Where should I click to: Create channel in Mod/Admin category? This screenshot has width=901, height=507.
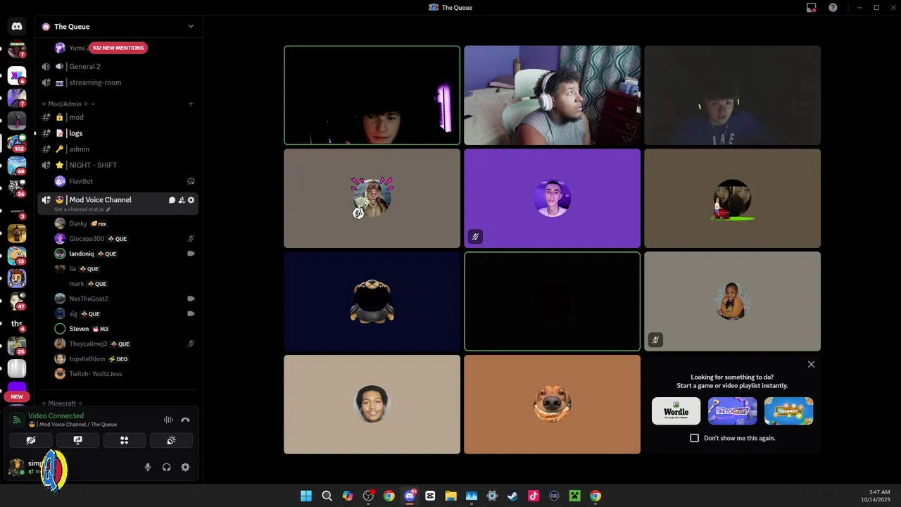coord(191,104)
